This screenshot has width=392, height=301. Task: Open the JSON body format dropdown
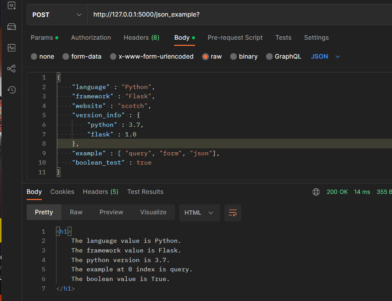[x=326, y=57]
